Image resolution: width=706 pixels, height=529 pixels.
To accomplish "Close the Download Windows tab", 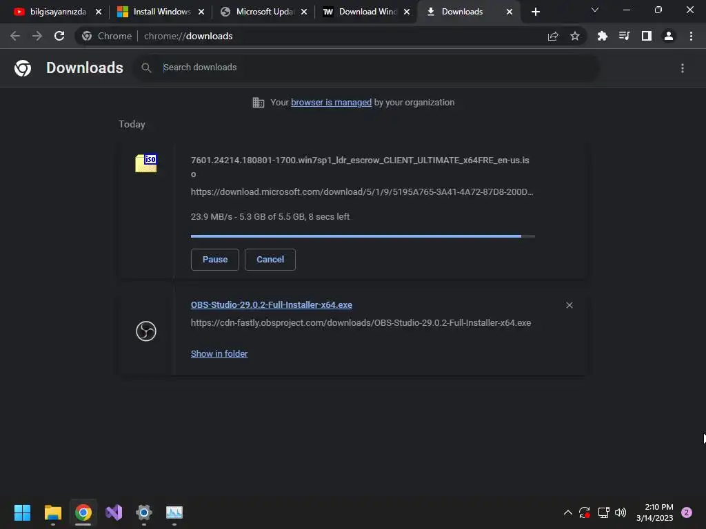I will (407, 12).
